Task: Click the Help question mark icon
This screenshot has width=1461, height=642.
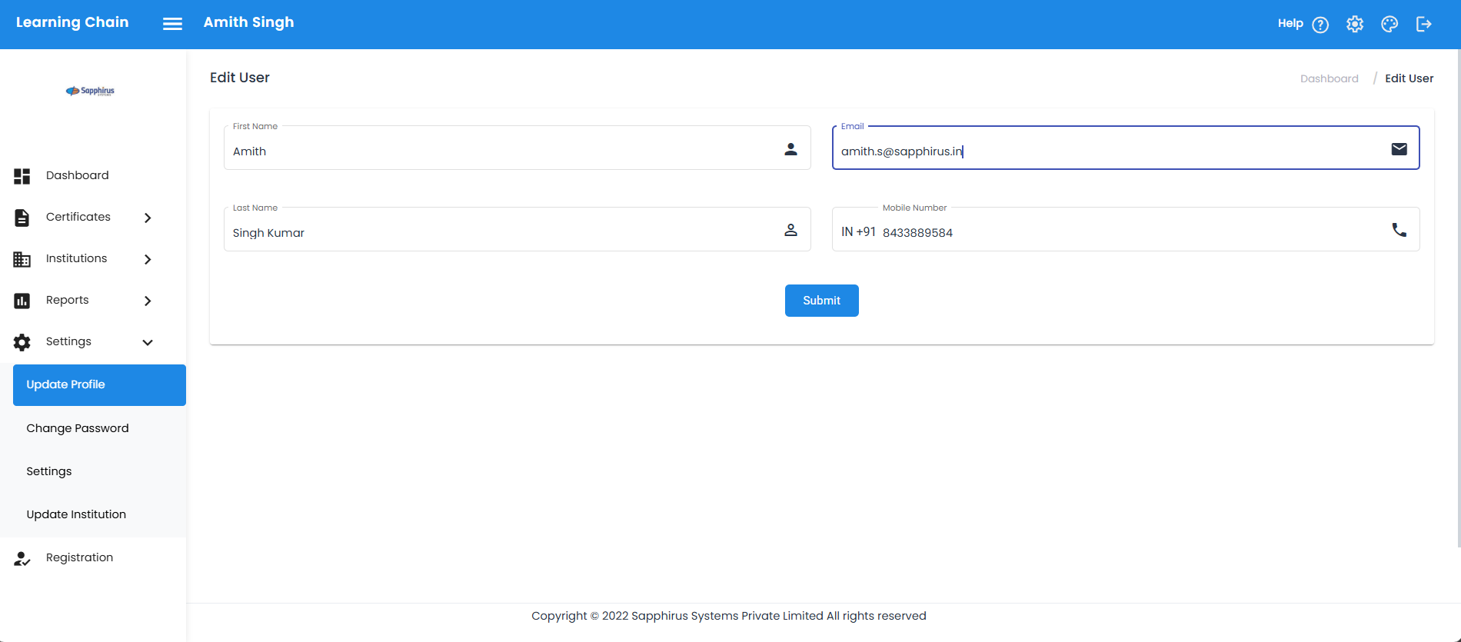Action: tap(1320, 25)
